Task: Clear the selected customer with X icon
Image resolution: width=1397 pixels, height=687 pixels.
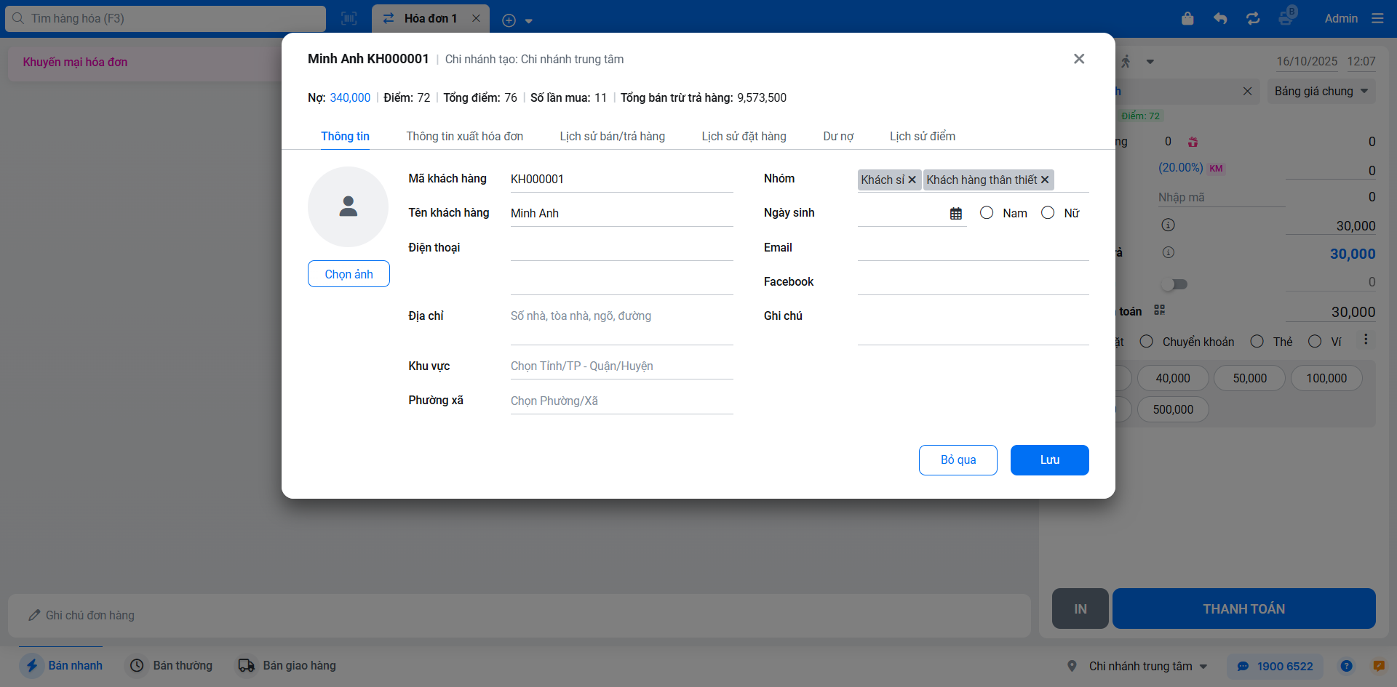Action: click(1247, 91)
